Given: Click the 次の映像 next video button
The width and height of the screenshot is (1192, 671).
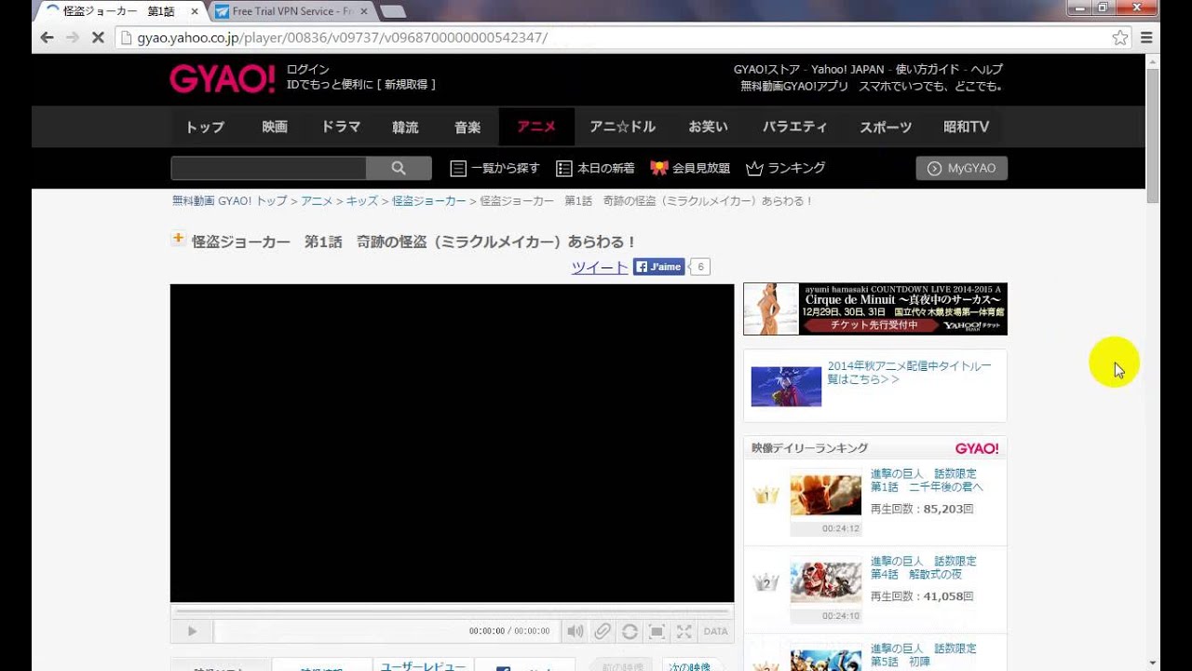Looking at the screenshot, I should coord(692,666).
